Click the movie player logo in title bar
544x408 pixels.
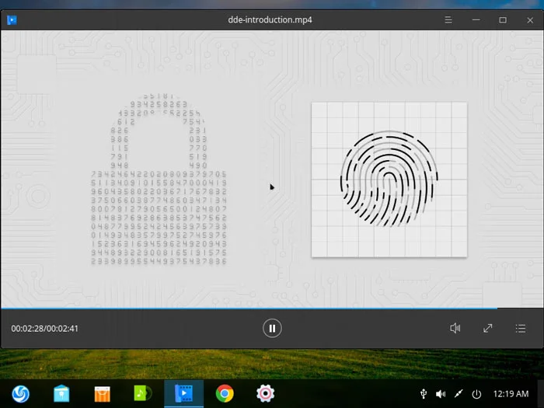click(x=12, y=19)
